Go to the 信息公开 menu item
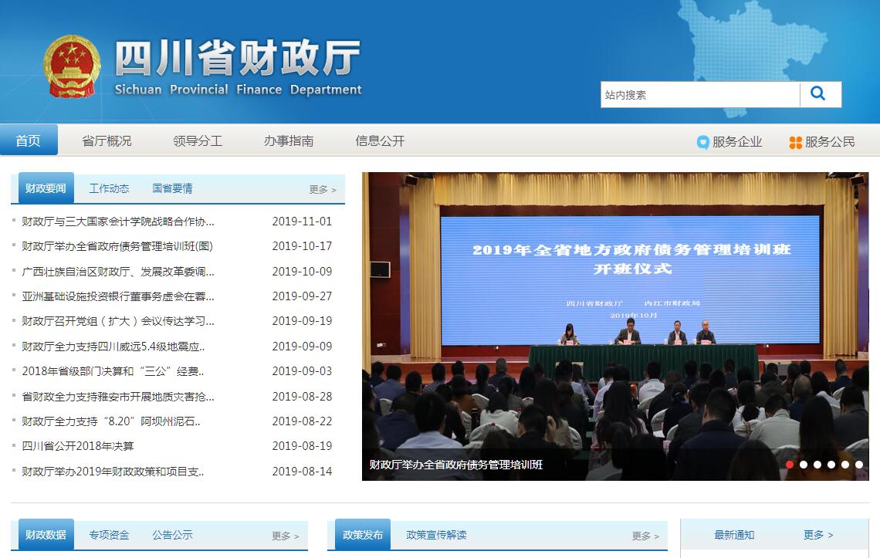 (380, 141)
